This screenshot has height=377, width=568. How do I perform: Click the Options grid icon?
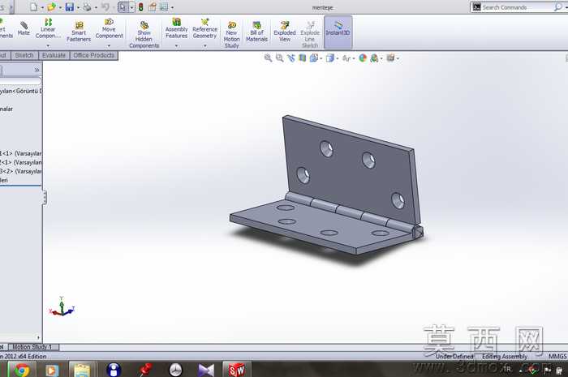tap(164, 6)
